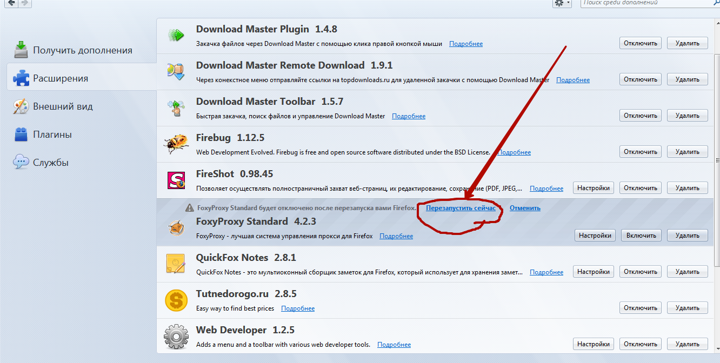Disable Download Master Remote Download extension
Screen dimensions: 720x363
[x=640, y=79]
